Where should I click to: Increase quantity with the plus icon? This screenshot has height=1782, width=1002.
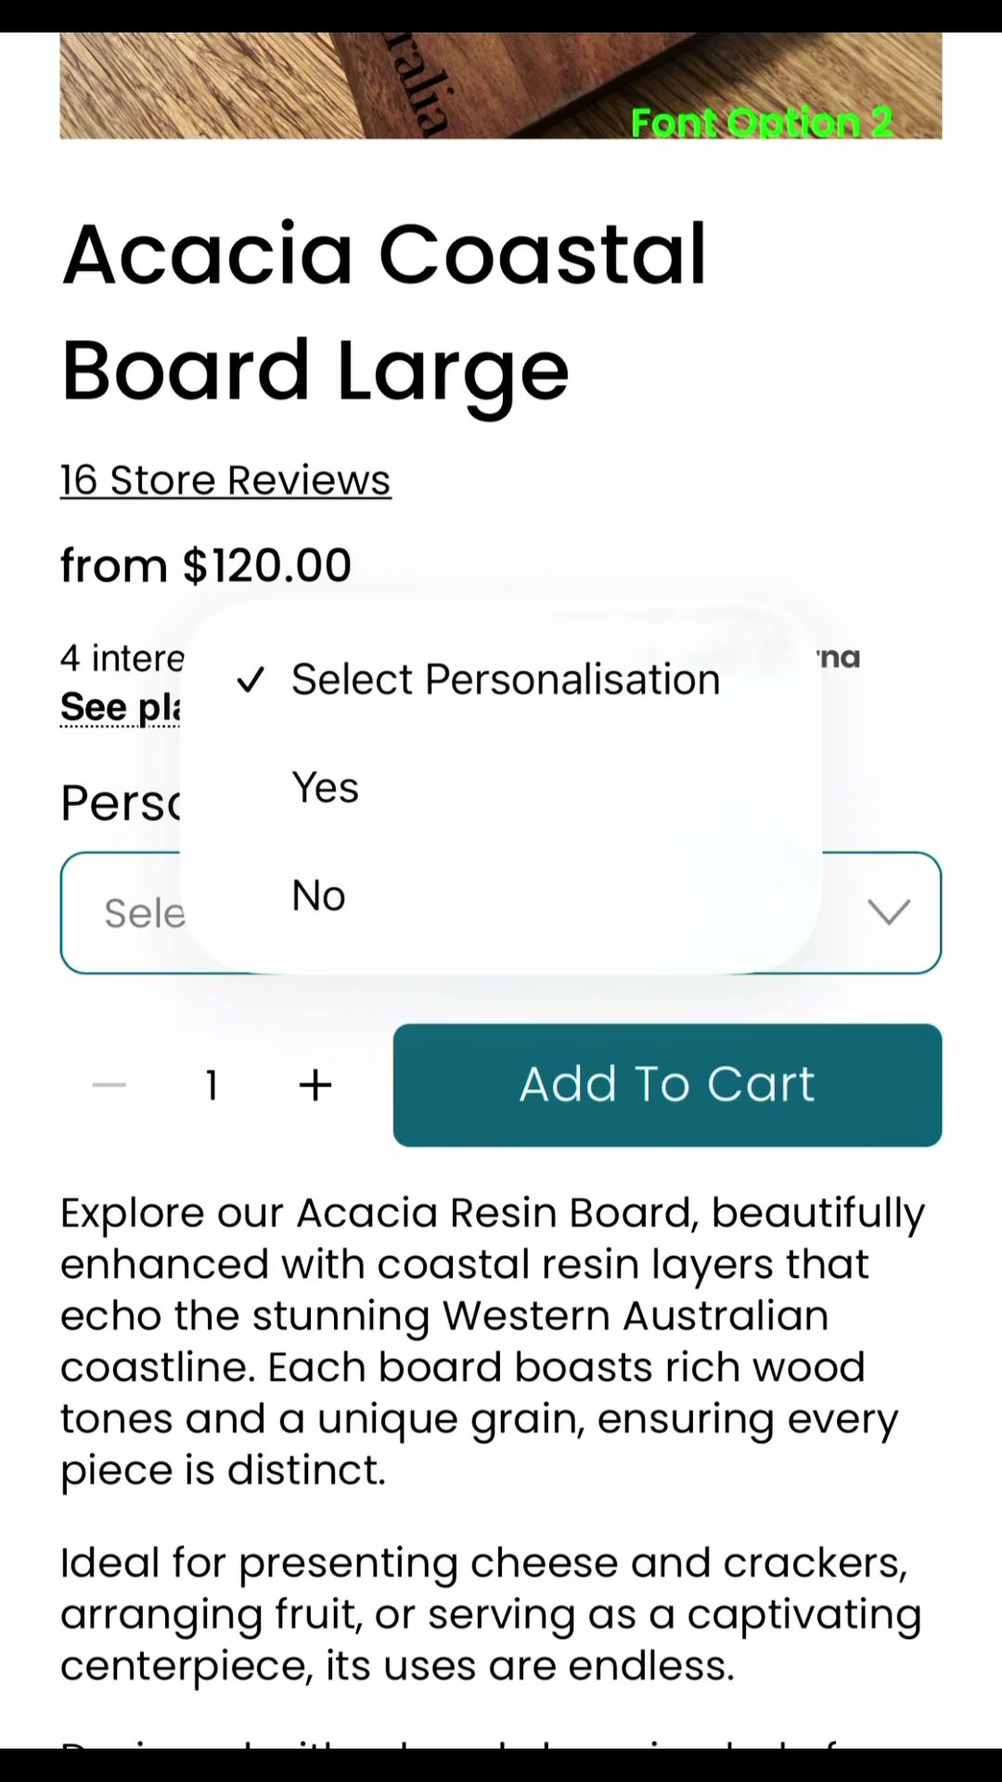coord(315,1085)
